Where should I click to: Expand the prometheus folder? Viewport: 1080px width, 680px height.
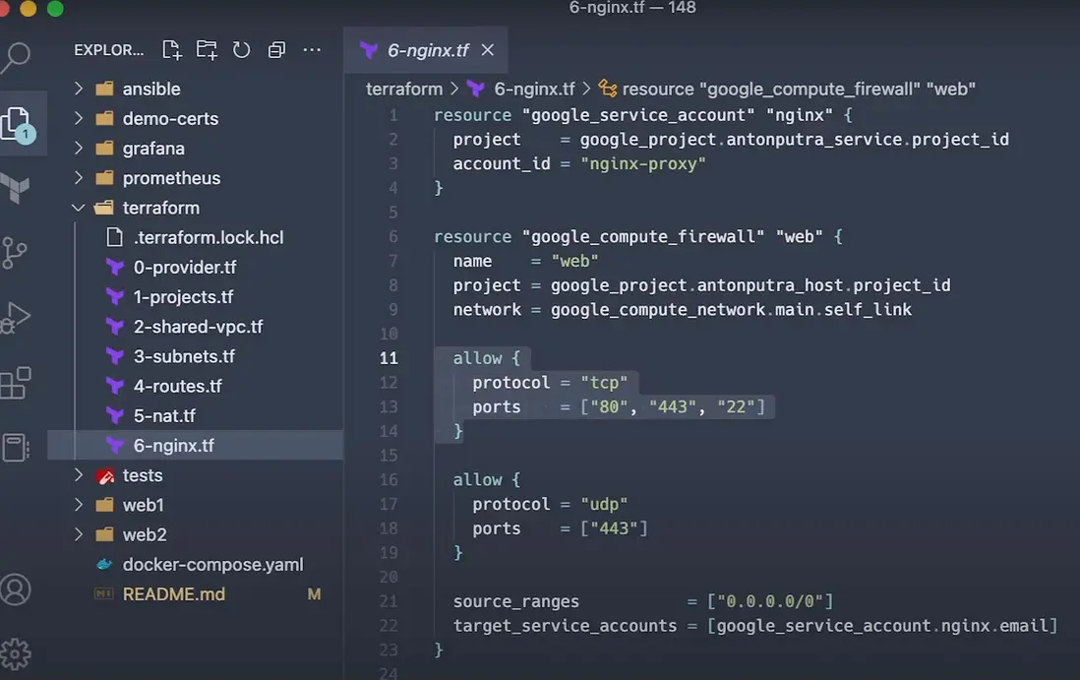[79, 178]
